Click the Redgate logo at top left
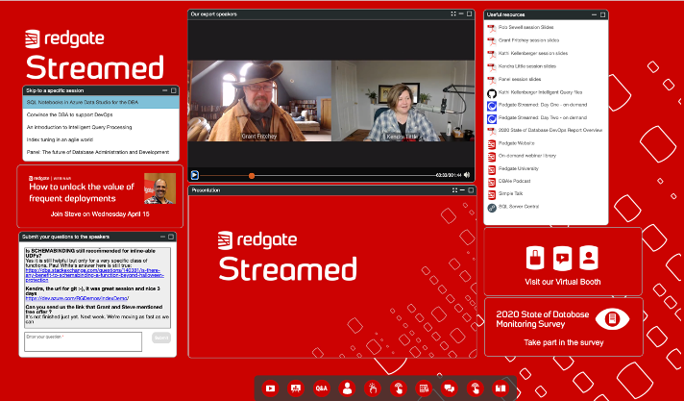 tap(64, 38)
